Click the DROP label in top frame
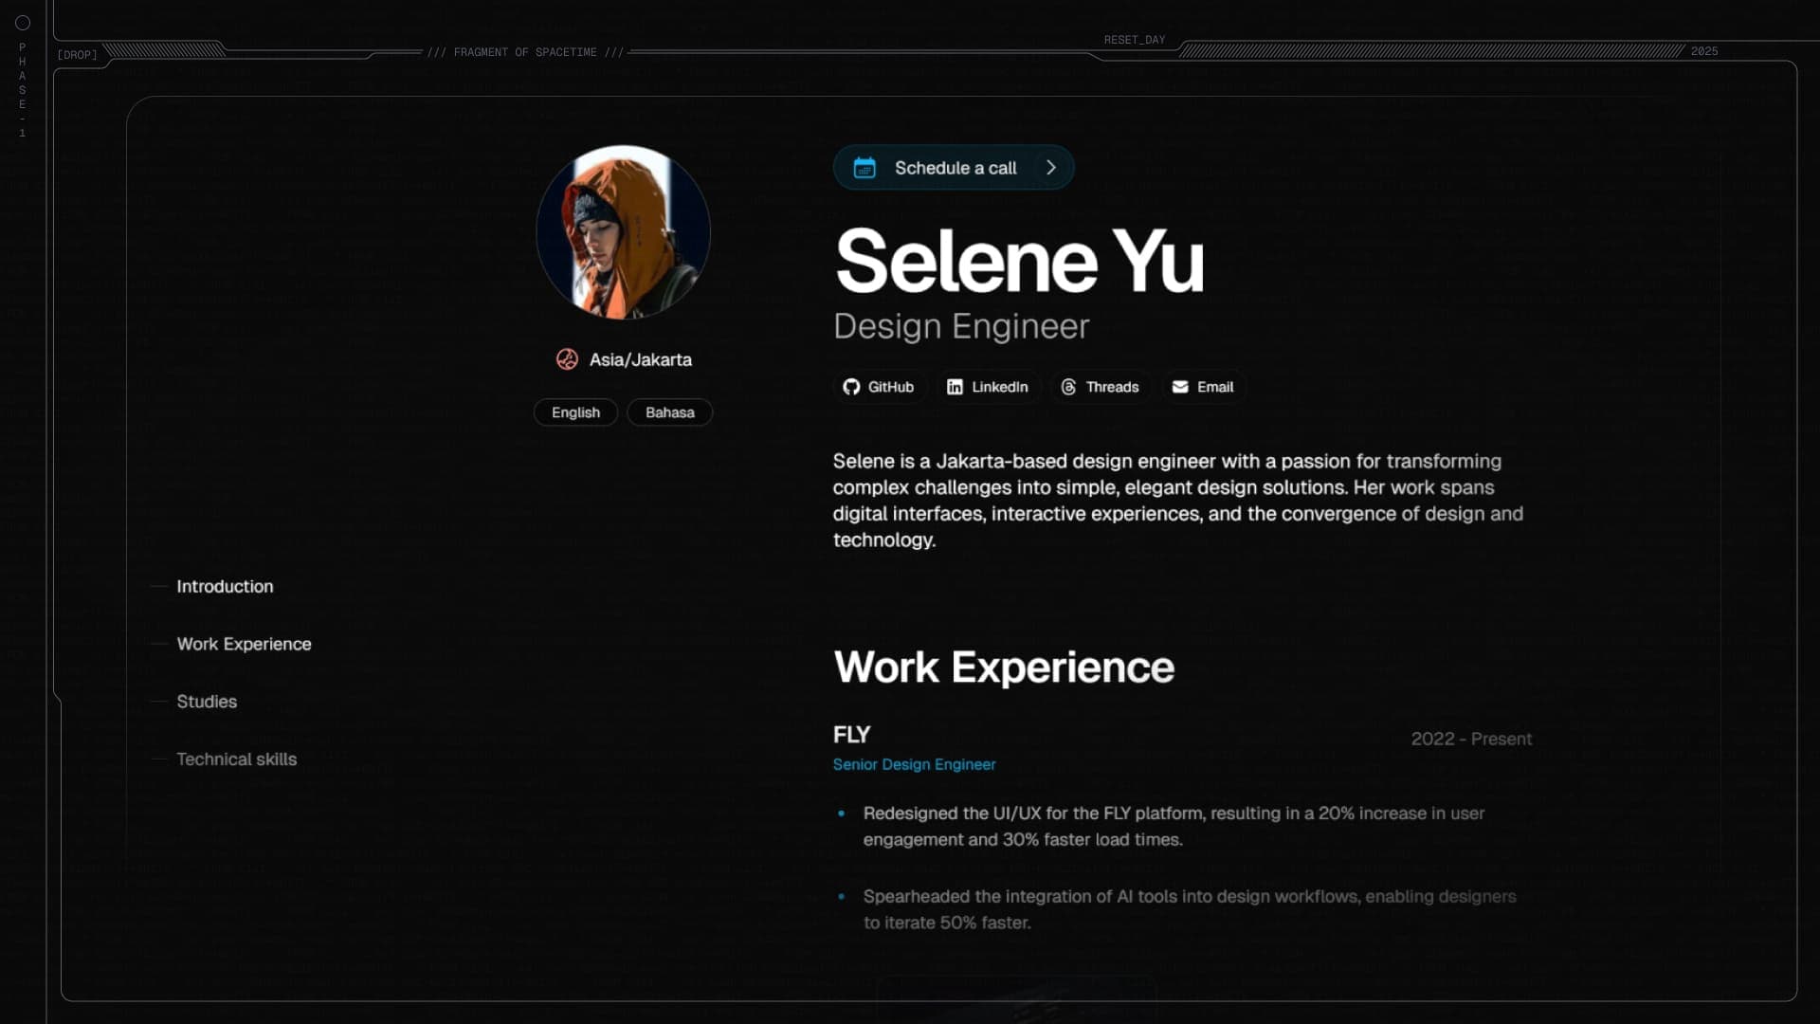1820x1024 pixels. [x=77, y=55]
